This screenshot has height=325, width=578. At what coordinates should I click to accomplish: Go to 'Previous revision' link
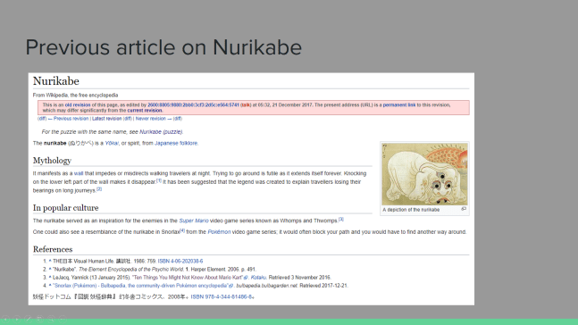point(71,119)
